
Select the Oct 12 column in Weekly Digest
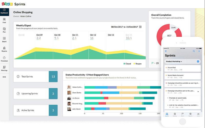[x=97, y=45]
